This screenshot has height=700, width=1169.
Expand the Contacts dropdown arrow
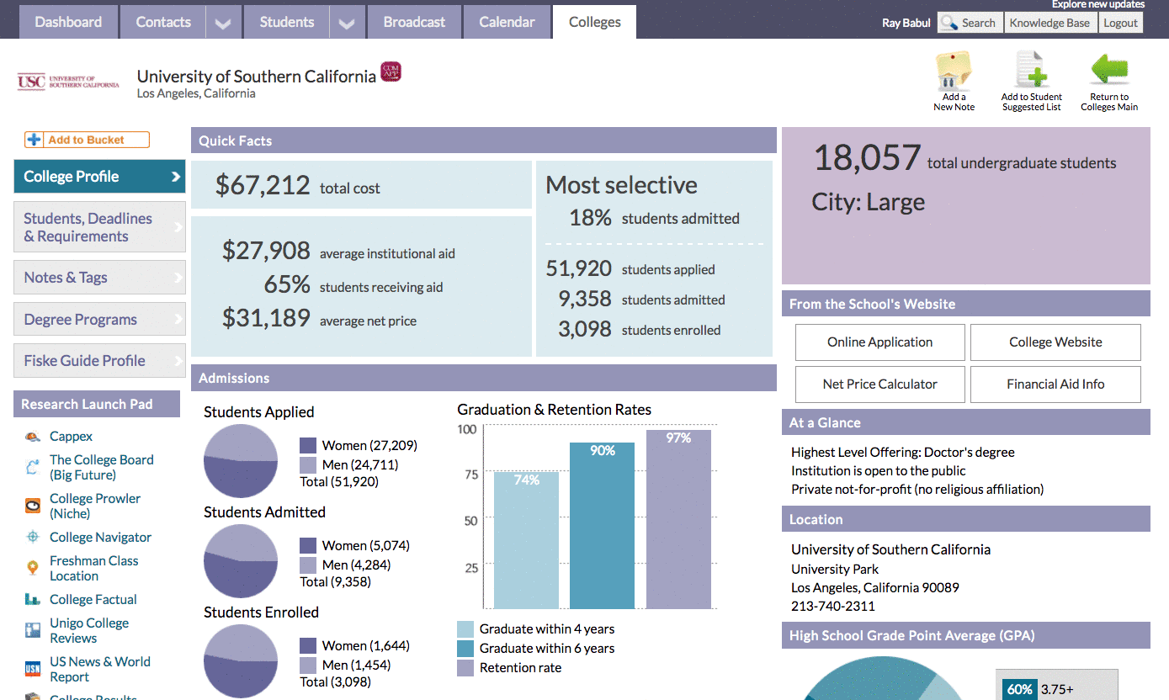click(x=222, y=24)
